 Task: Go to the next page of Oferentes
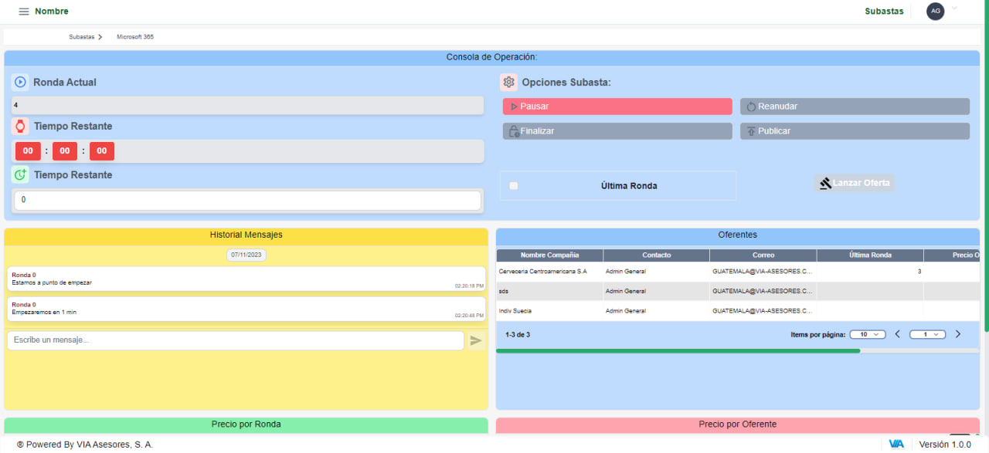coord(958,334)
